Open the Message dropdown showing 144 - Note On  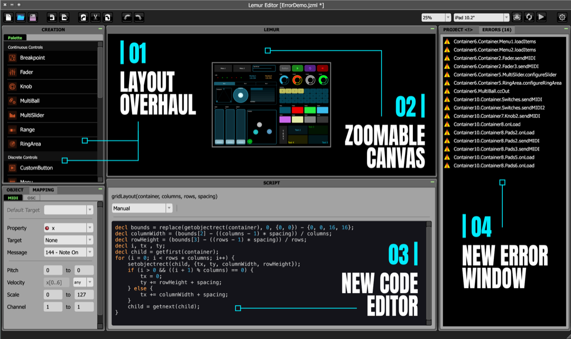(x=68, y=252)
